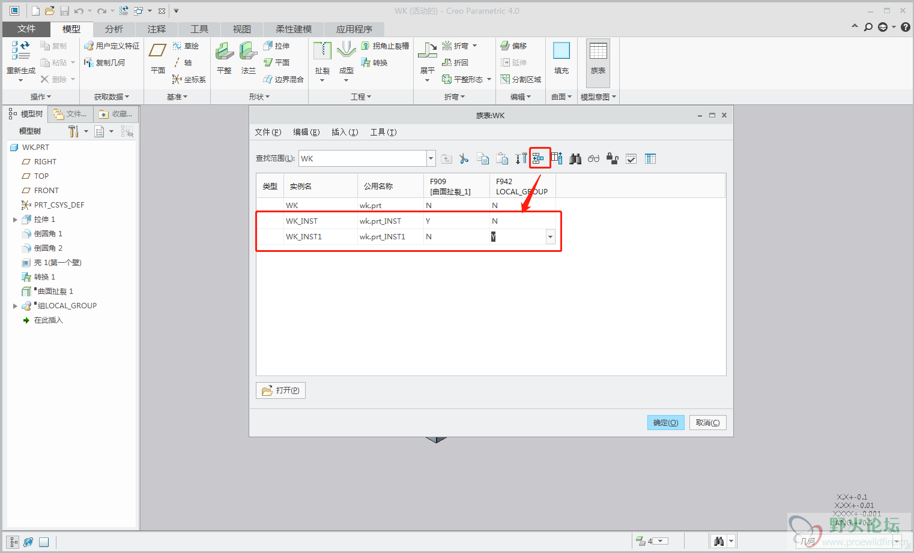The width and height of the screenshot is (914, 553).
Task: Open the 插入(I) menu in family table dialog
Action: point(345,132)
